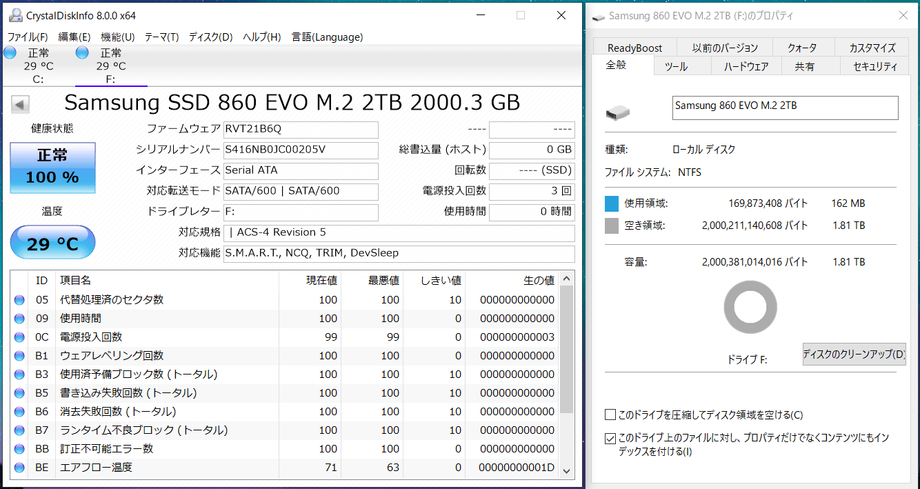Uncheck the index file contents checkbox
The width and height of the screenshot is (920, 489).
[610, 438]
